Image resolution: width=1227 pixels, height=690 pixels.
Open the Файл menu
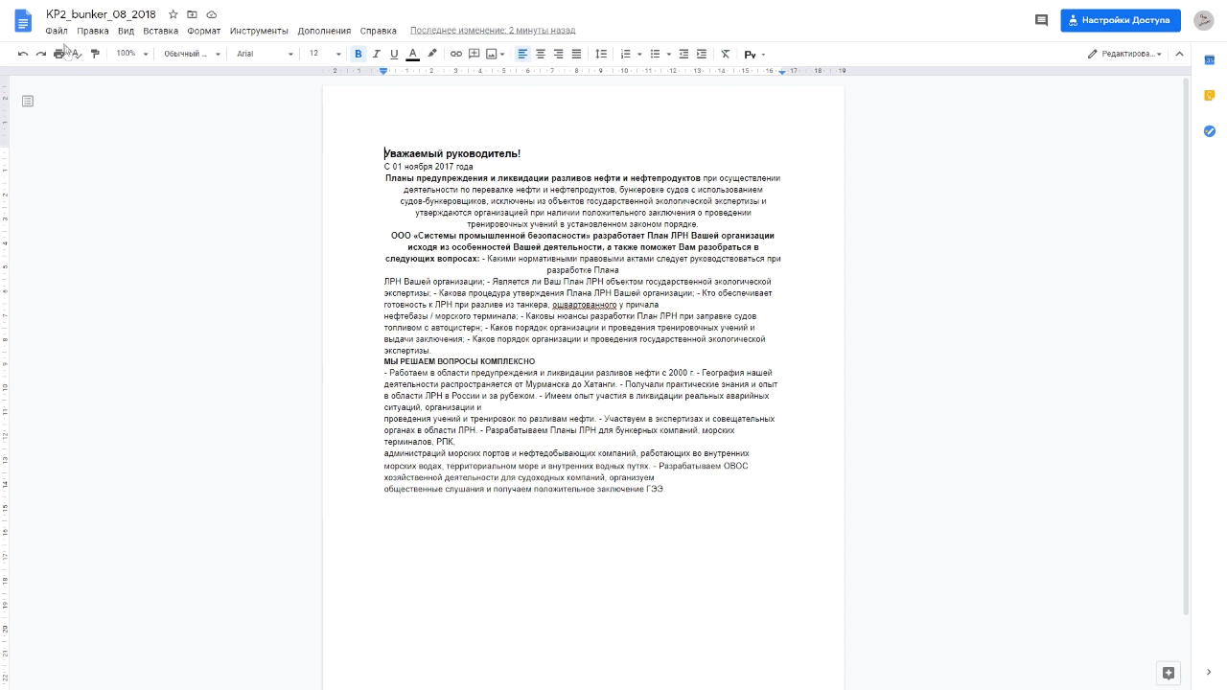tap(57, 31)
